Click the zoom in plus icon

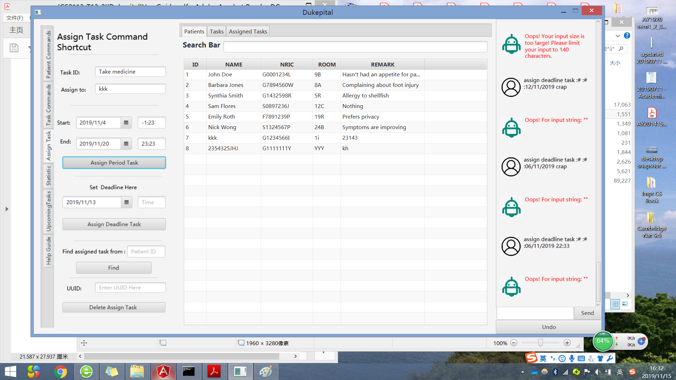pos(567,343)
